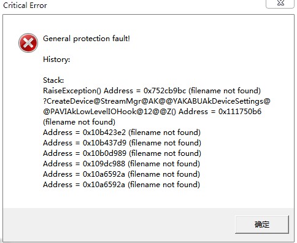Click the @PAVIAkLowLevelIOHook@12@@Z() address line
Viewport: 297px width, 243px height.
pyautogui.click(x=152, y=112)
